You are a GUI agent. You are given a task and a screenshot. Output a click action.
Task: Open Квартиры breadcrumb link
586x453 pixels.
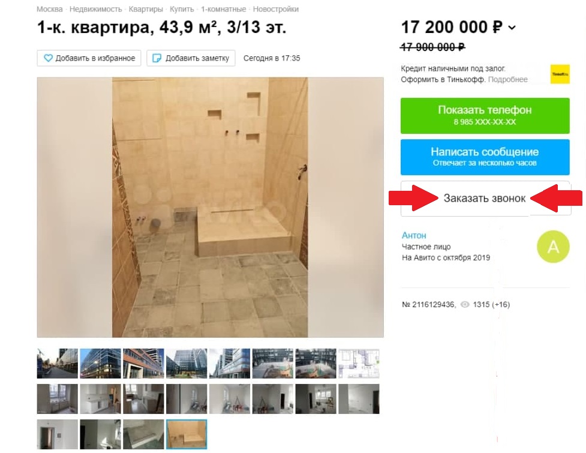146,9
